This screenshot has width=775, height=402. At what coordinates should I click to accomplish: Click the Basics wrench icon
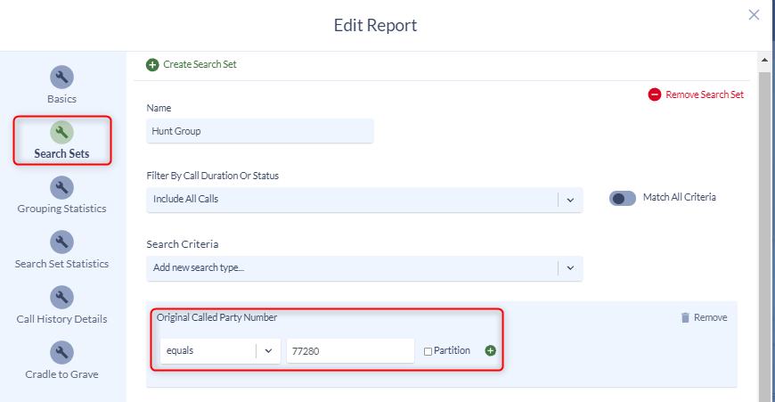61,78
